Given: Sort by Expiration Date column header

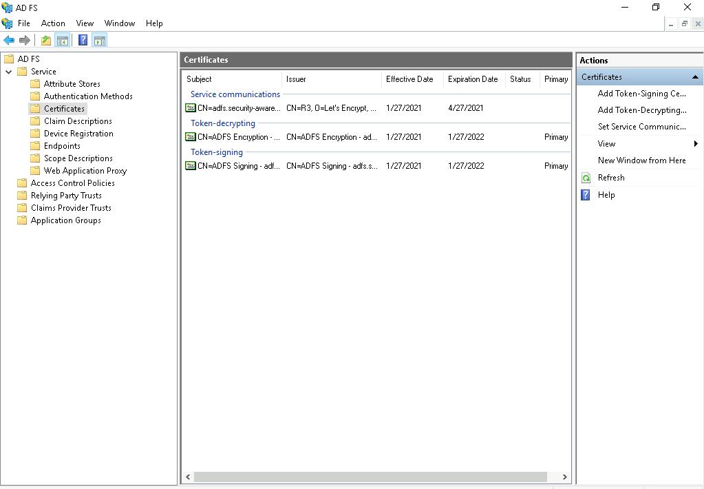Looking at the screenshot, I should [473, 79].
